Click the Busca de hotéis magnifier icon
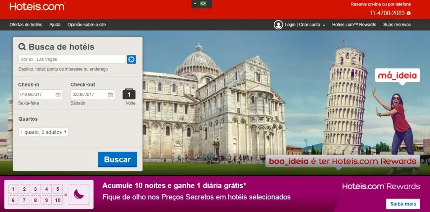The image size is (430, 212). click(22, 47)
